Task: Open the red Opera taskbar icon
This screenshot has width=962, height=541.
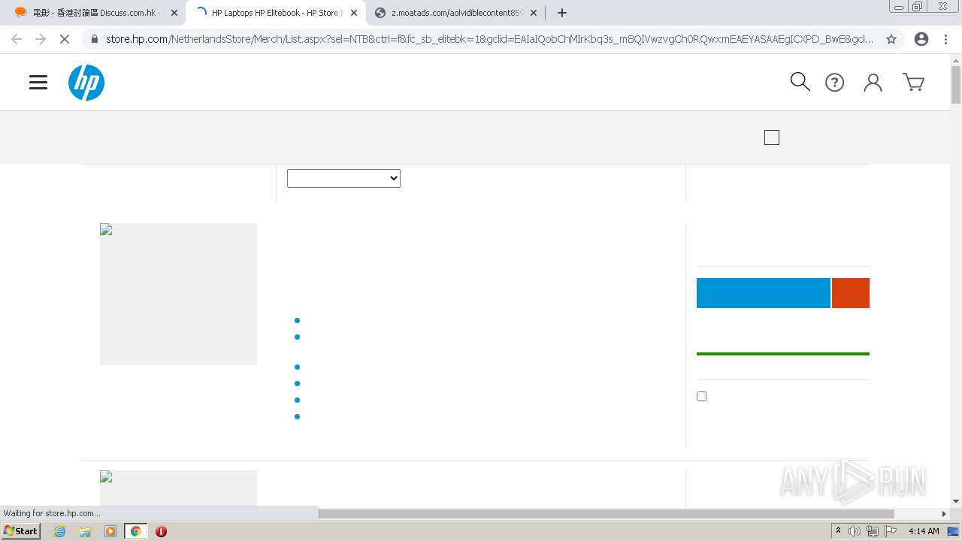Action: pos(161,531)
